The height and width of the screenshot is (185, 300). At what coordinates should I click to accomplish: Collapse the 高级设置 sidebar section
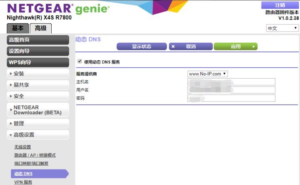[x=38, y=135]
